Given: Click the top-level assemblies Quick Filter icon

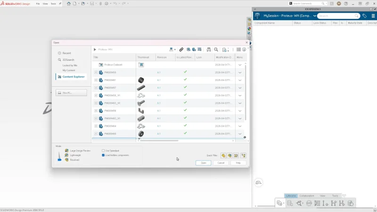Looking at the screenshot, I should [243, 155].
